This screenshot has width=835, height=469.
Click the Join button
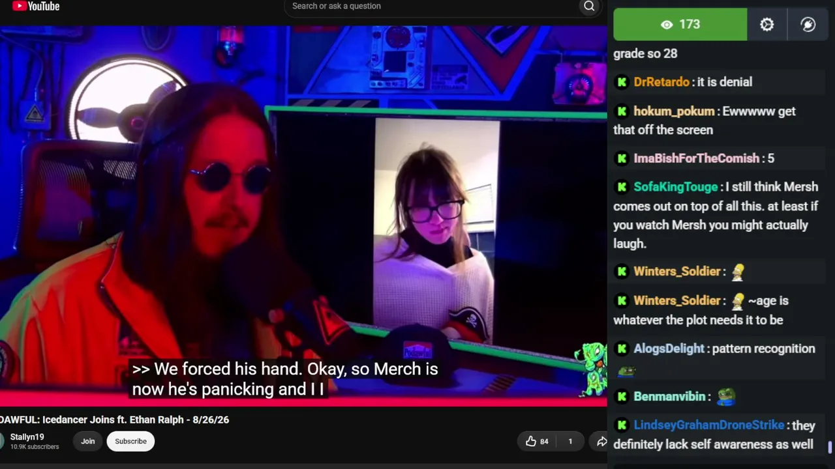(x=88, y=442)
